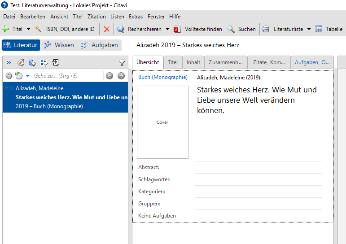Open ISBN, DOI, andere ID import wizard

point(65,29)
